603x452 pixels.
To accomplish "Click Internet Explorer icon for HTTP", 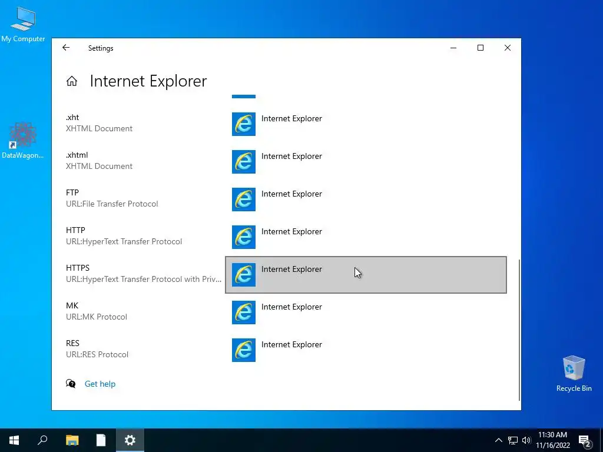I will click(x=243, y=237).
